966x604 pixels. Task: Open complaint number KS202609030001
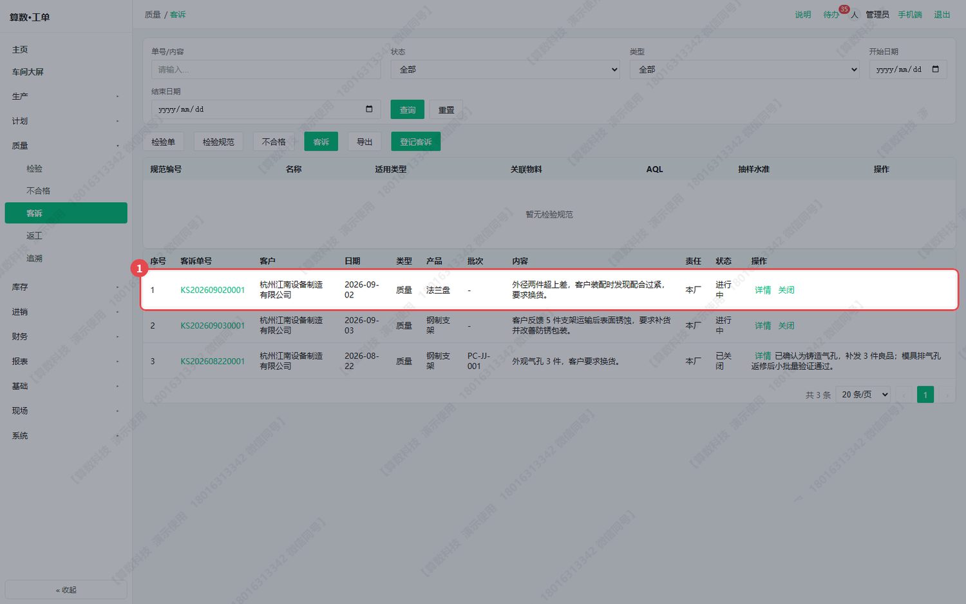coord(213,326)
